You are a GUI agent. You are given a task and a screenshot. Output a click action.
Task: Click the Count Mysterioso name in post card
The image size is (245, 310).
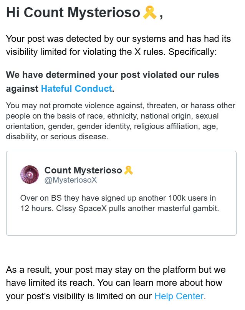pos(83,170)
